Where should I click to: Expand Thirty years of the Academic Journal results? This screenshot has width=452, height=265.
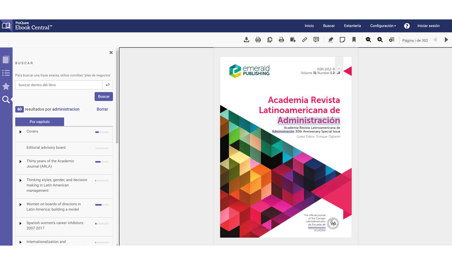pyautogui.click(x=21, y=161)
